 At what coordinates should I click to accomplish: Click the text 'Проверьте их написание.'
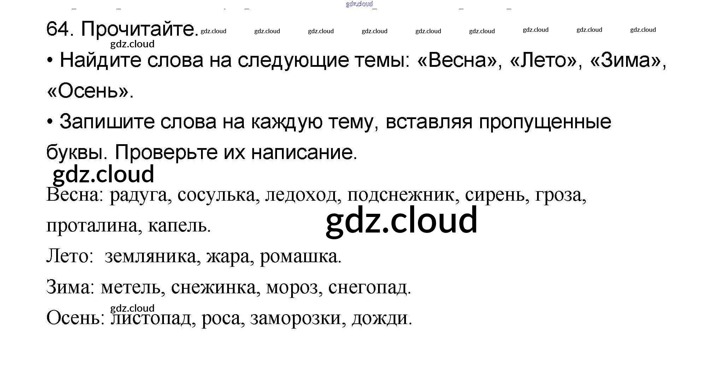pos(236,153)
